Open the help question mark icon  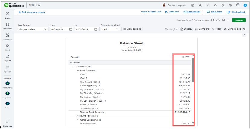click(x=238, y=5)
